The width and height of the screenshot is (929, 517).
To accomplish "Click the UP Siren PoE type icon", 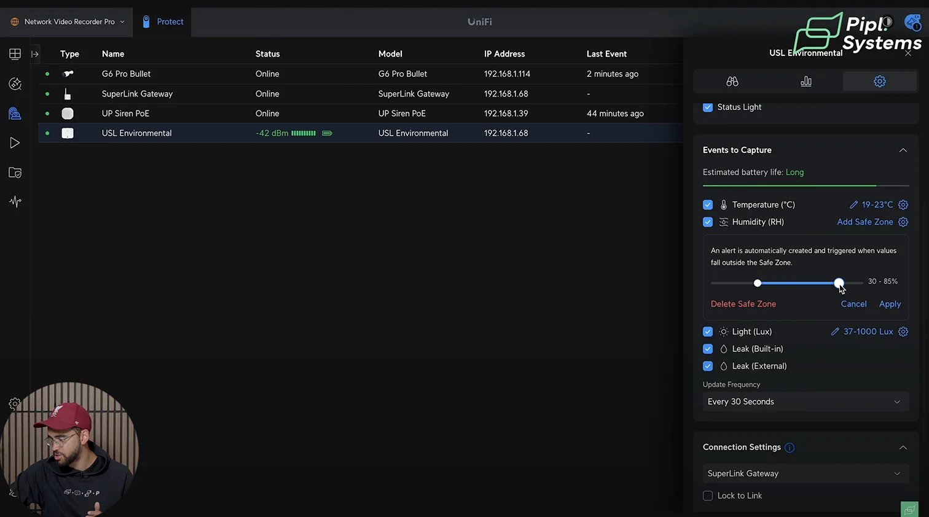I will pyautogui.click(x=68, y=114).
